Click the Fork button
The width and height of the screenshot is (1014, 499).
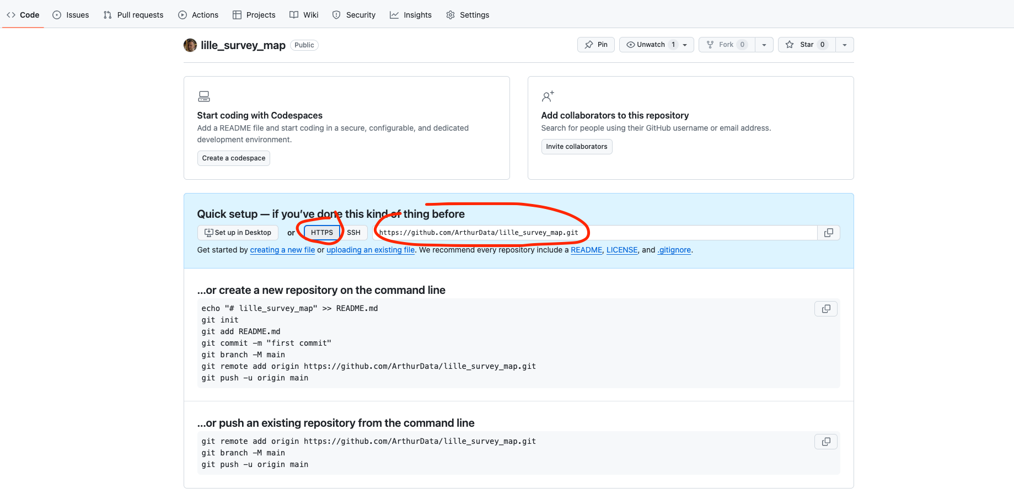pyautogui.click(x=727, y=45)
